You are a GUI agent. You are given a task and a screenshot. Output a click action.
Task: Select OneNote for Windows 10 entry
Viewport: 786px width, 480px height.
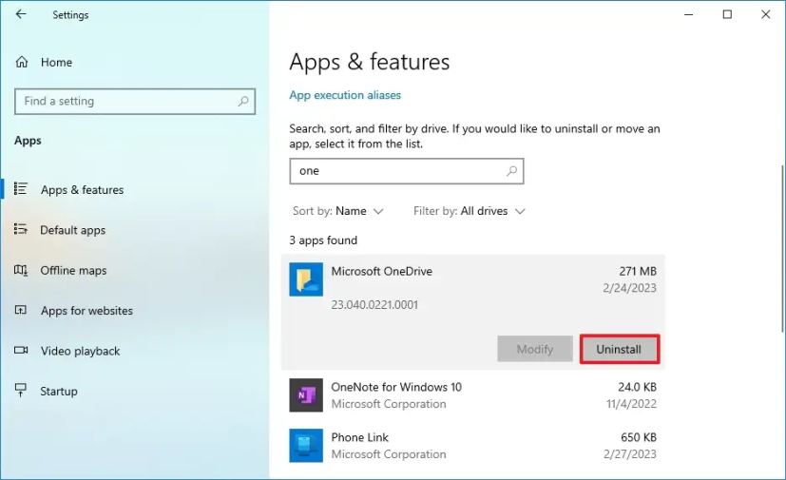pos(472,395)
